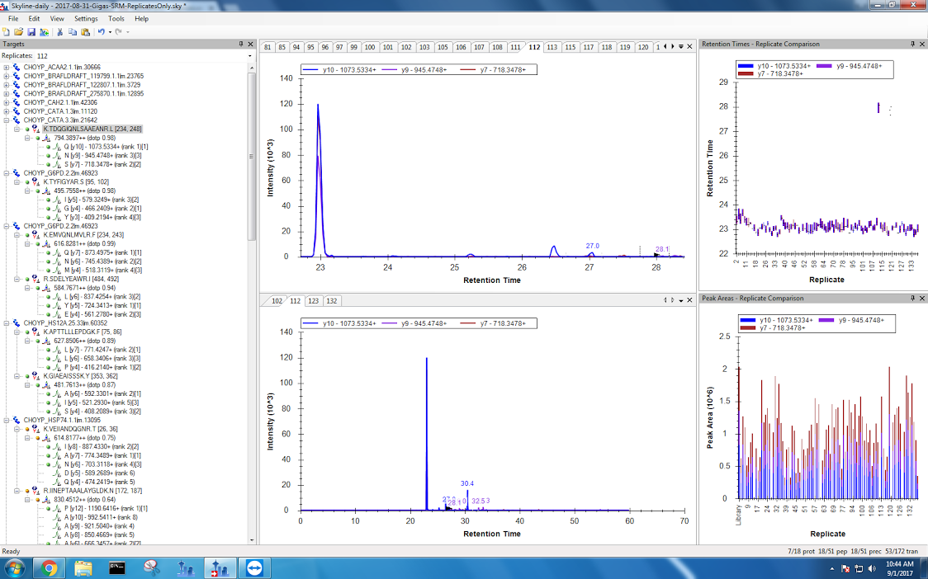The image size is (928, 579).
Task: Expand the CHOYP_ACAA2.1.1|m.30666 protein node
Action: tap(7, 68)
